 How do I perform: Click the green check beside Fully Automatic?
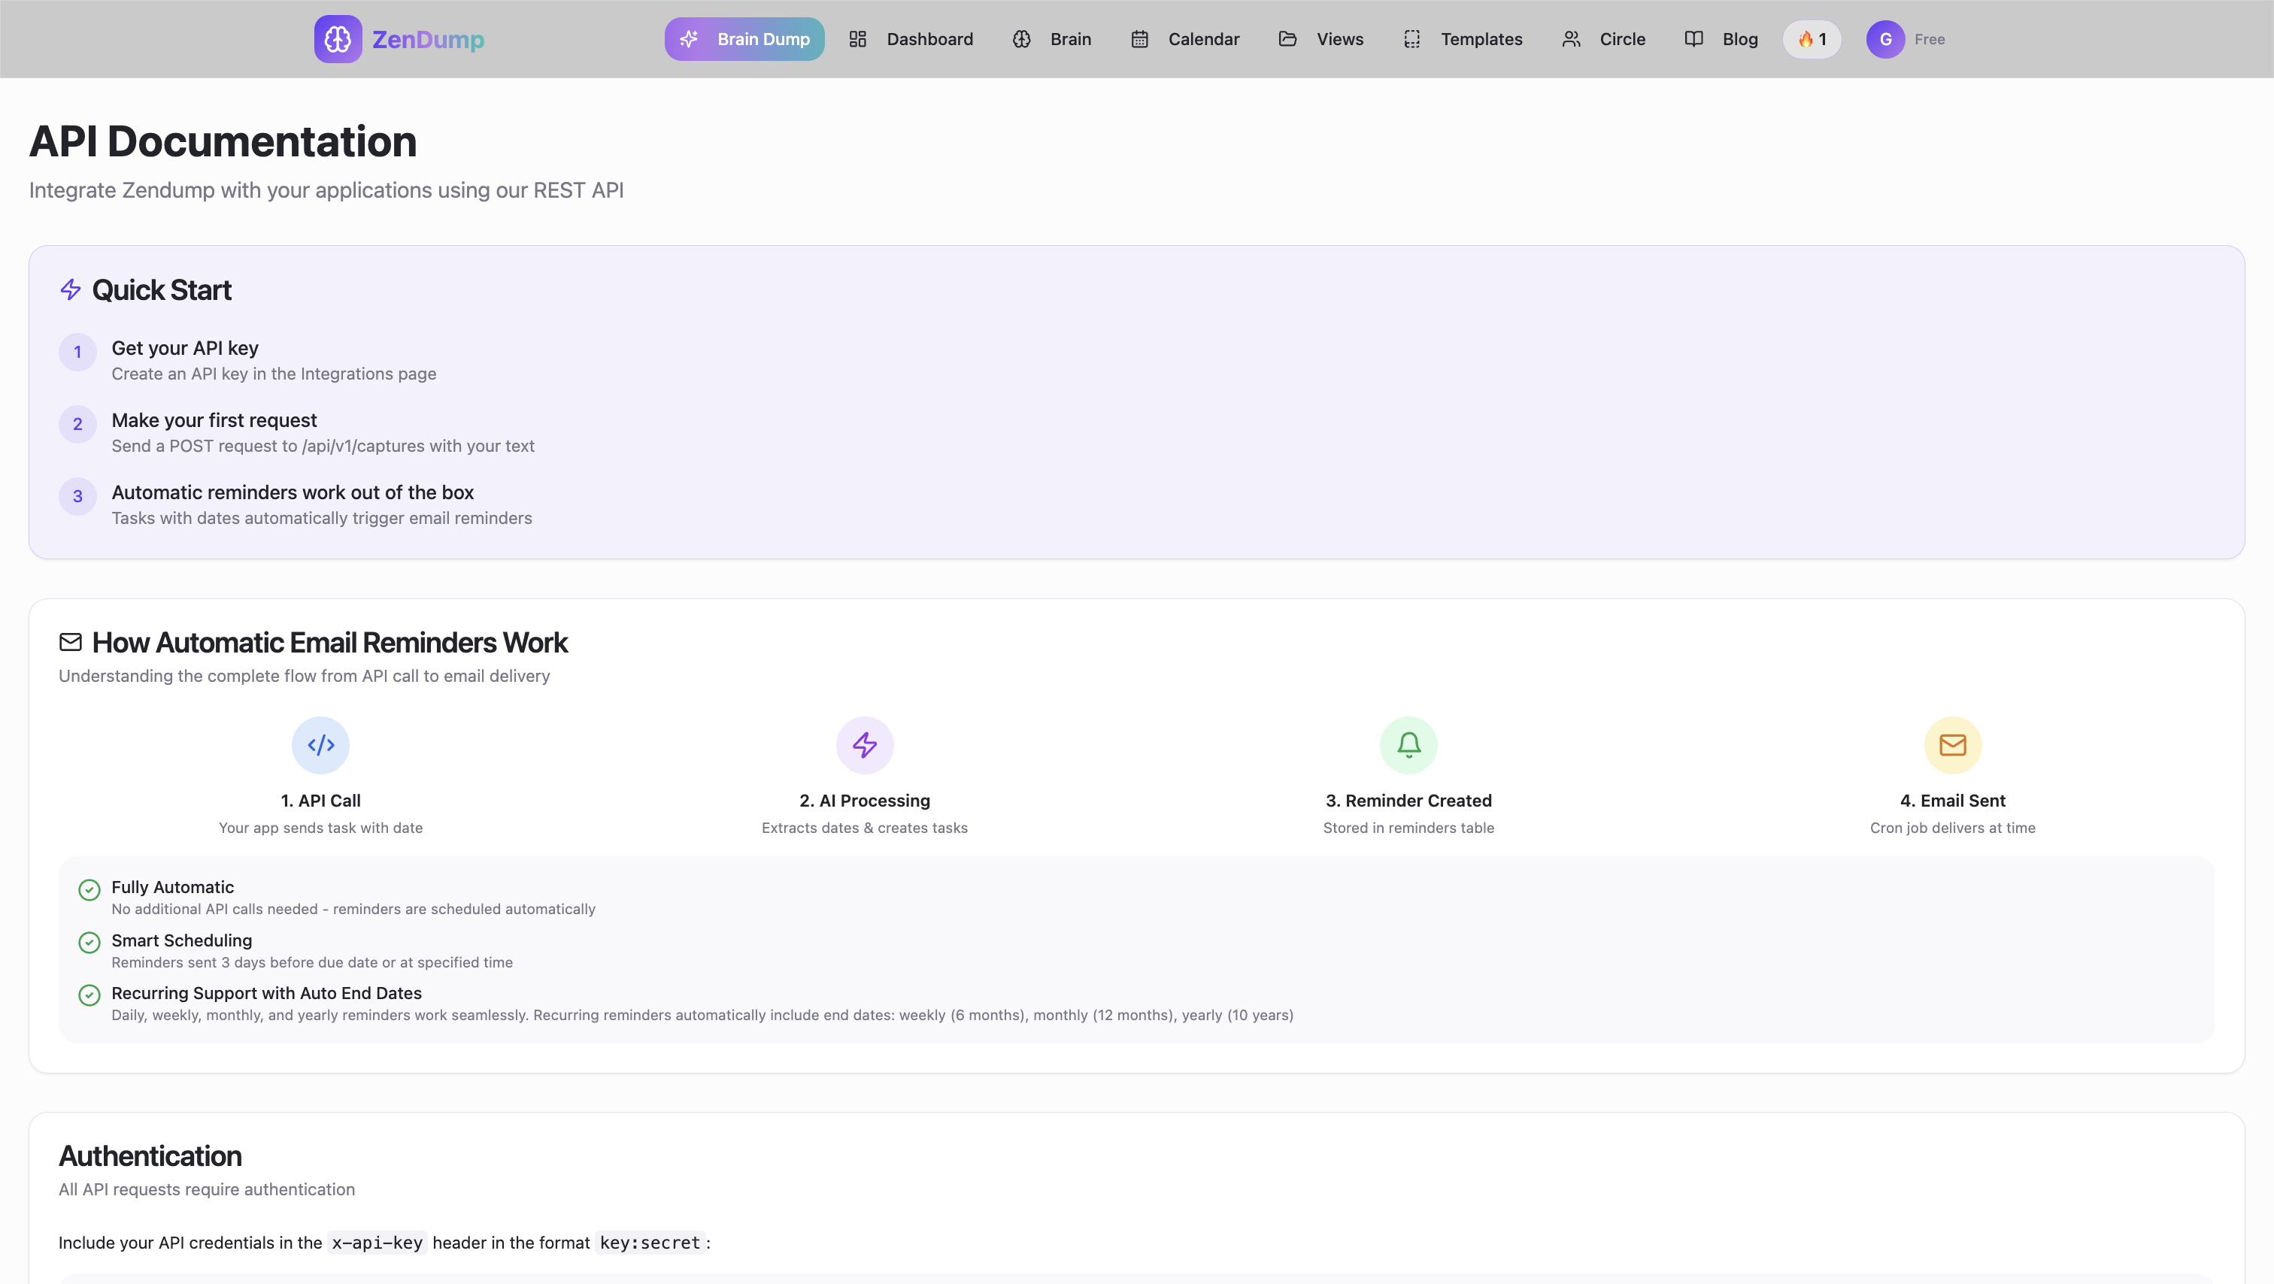pyautogui.click(x=89, y=889)
